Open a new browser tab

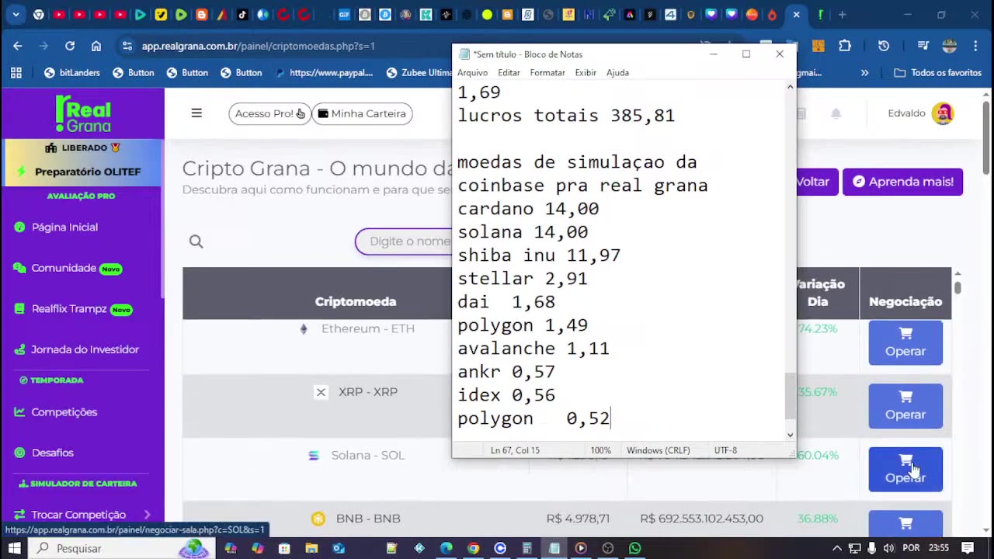[843, 15]
